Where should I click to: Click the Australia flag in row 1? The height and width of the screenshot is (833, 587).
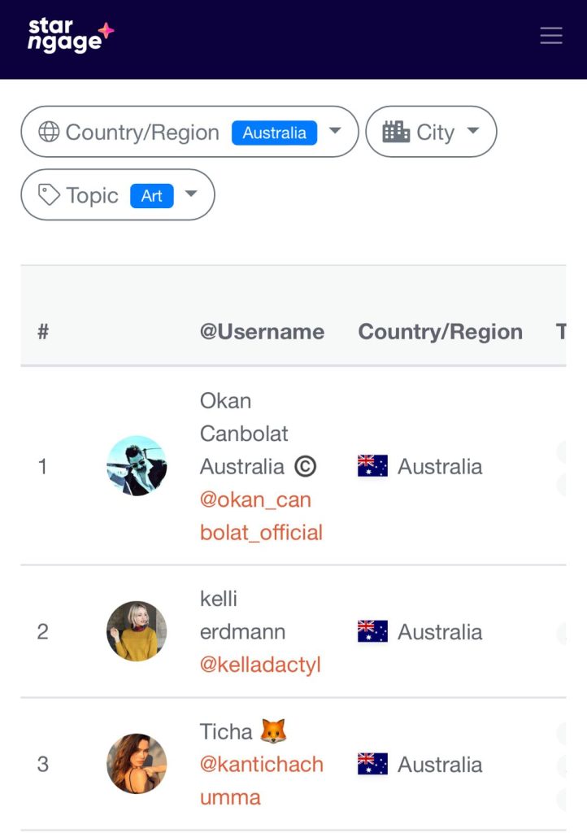372,466
